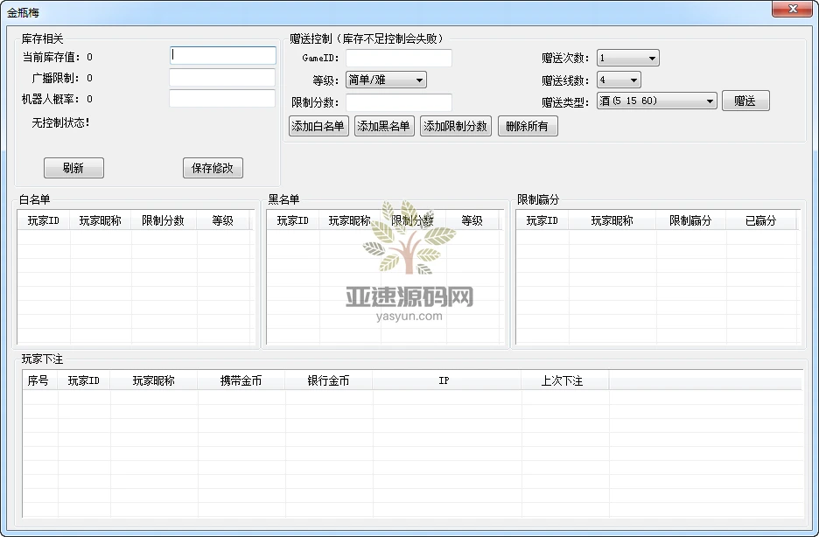Open the 赠送线数 gift lines dropdown
This screenshot has height=537, width=819.
619,79
